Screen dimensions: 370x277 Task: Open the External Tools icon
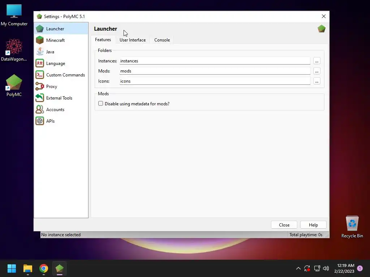(x=40, y=98)
